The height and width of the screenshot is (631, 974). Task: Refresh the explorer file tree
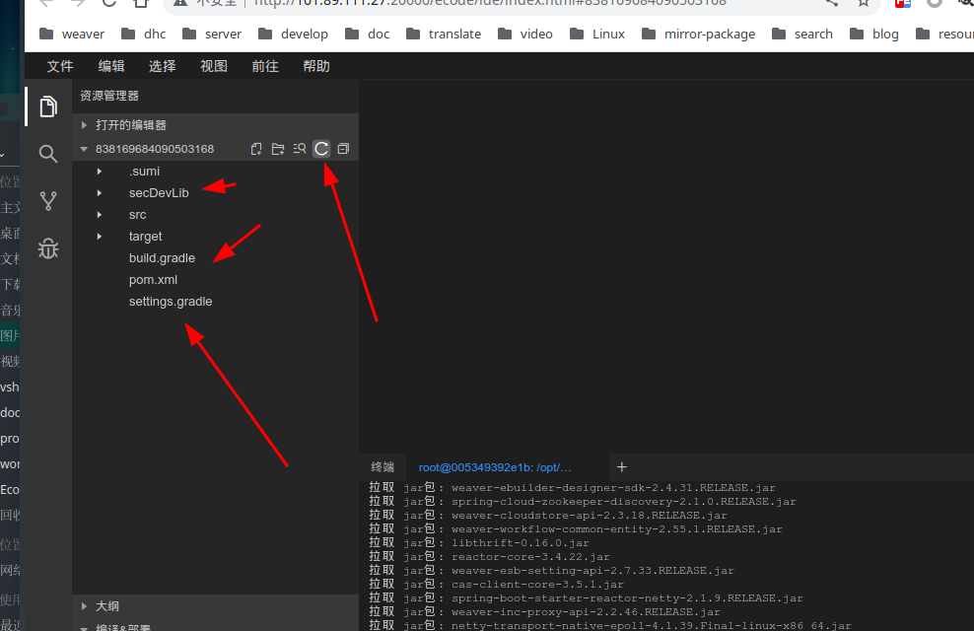(321, 149)
